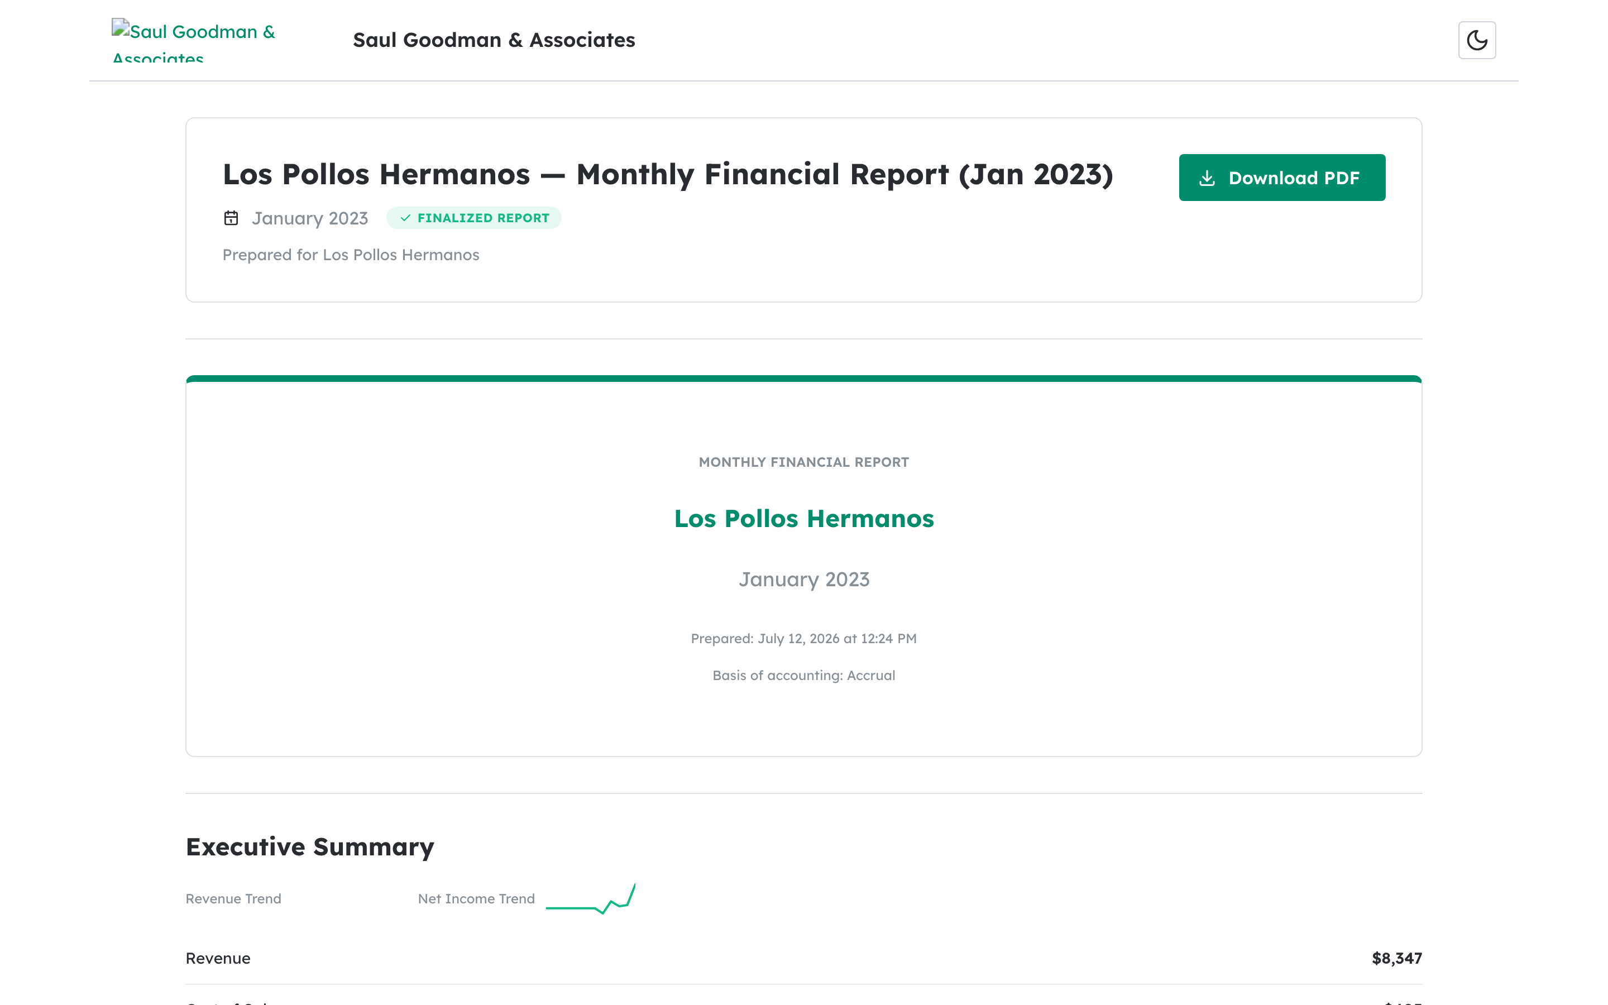Click the $8,347 revenue value
The width and height of the screenshot is (1608, 1005).
[1397, 959]
